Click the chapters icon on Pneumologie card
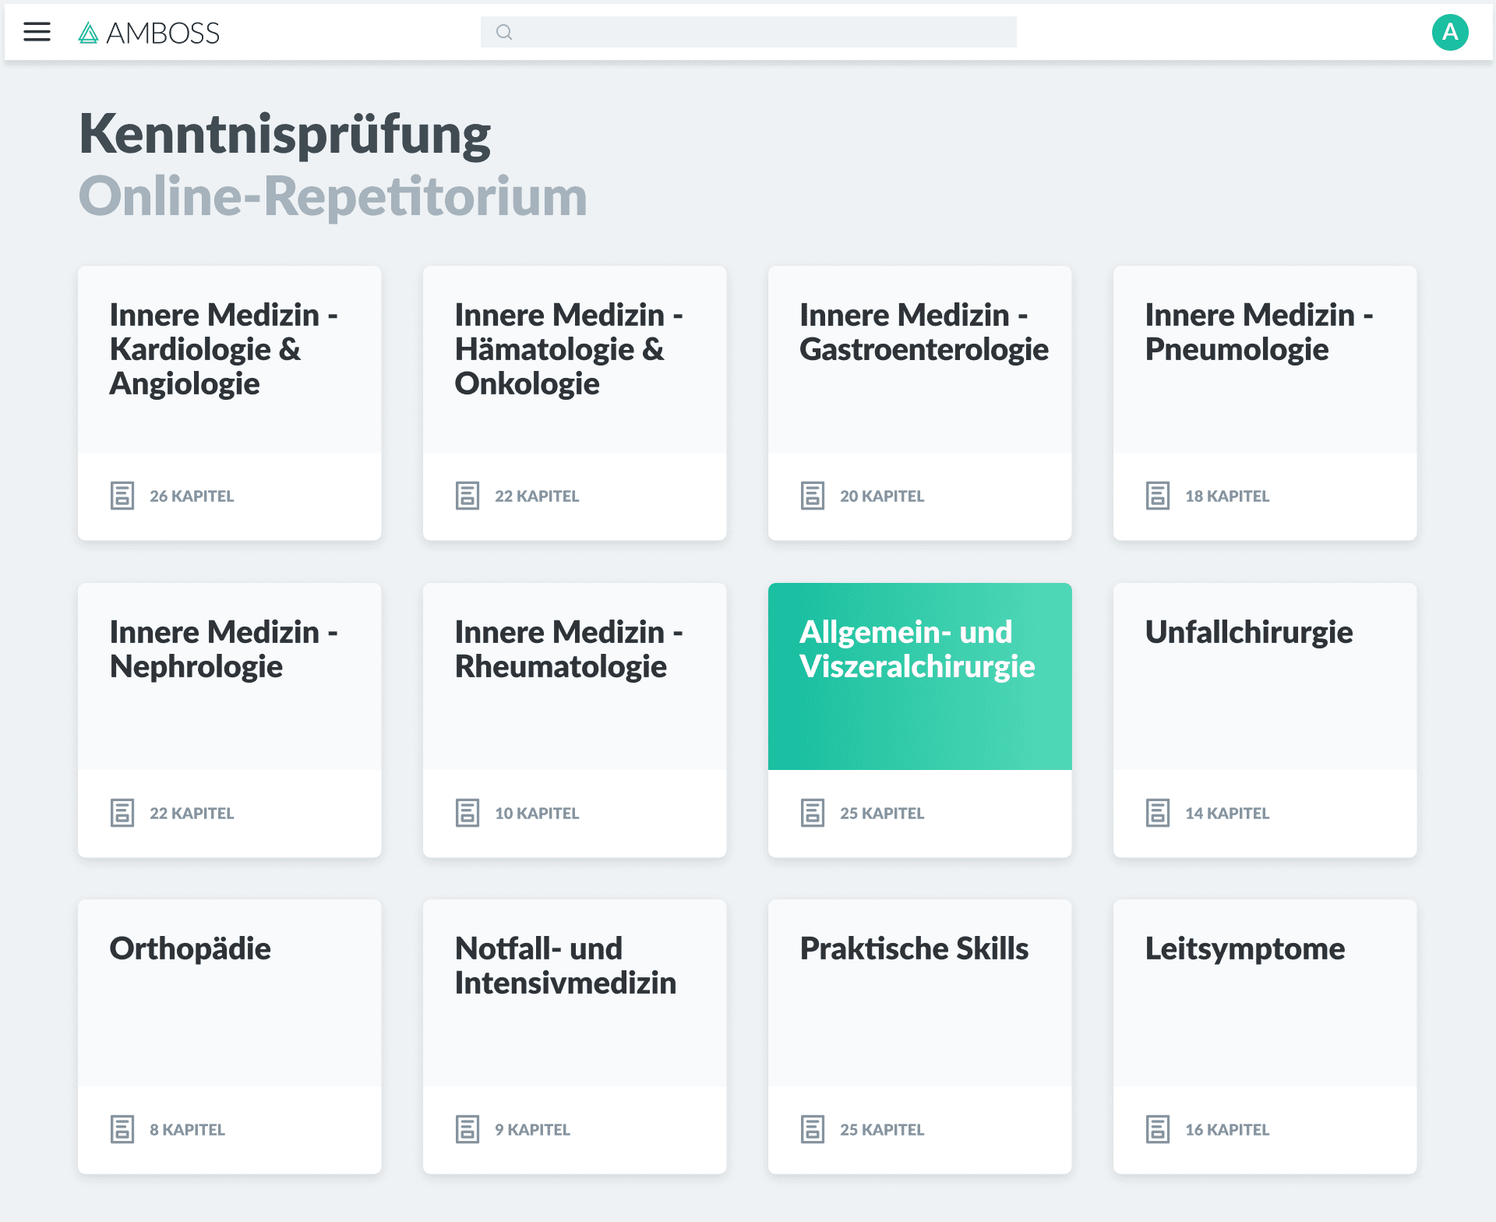Image resolution: width=1496 pixels, height=1222 pixels. 1159,494
